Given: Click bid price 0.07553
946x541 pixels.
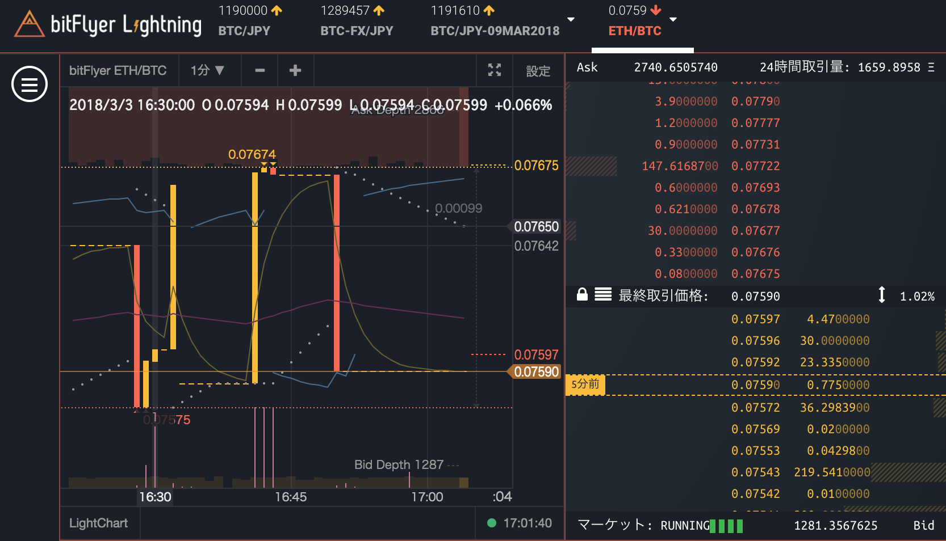Looking at the screenshot, I should point(755,451).
